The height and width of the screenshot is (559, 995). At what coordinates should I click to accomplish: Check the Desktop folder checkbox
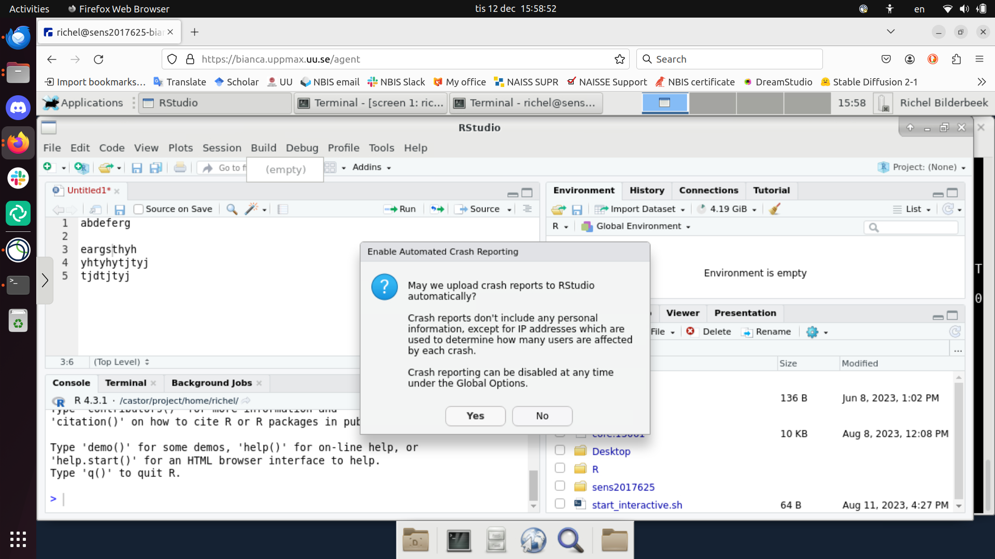coord(560,450)
